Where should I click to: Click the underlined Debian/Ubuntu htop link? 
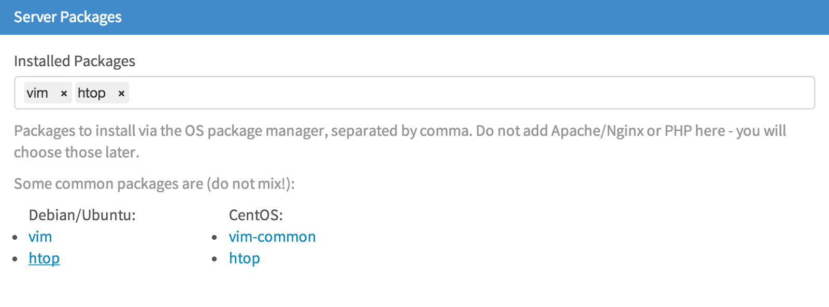[44, 258]
